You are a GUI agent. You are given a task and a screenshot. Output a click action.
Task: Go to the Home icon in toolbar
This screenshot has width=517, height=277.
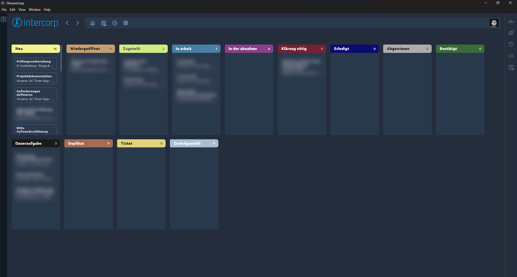tap(92, 23)
